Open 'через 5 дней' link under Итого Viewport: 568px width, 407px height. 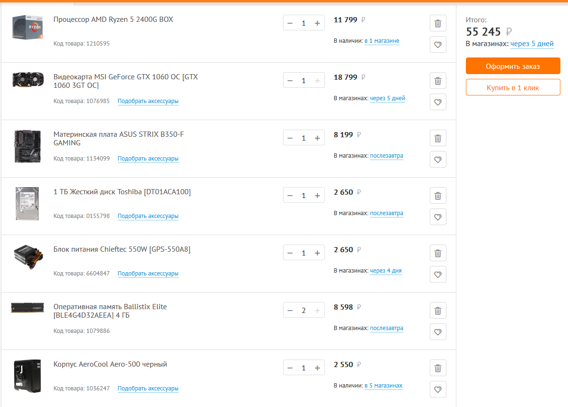532,44
